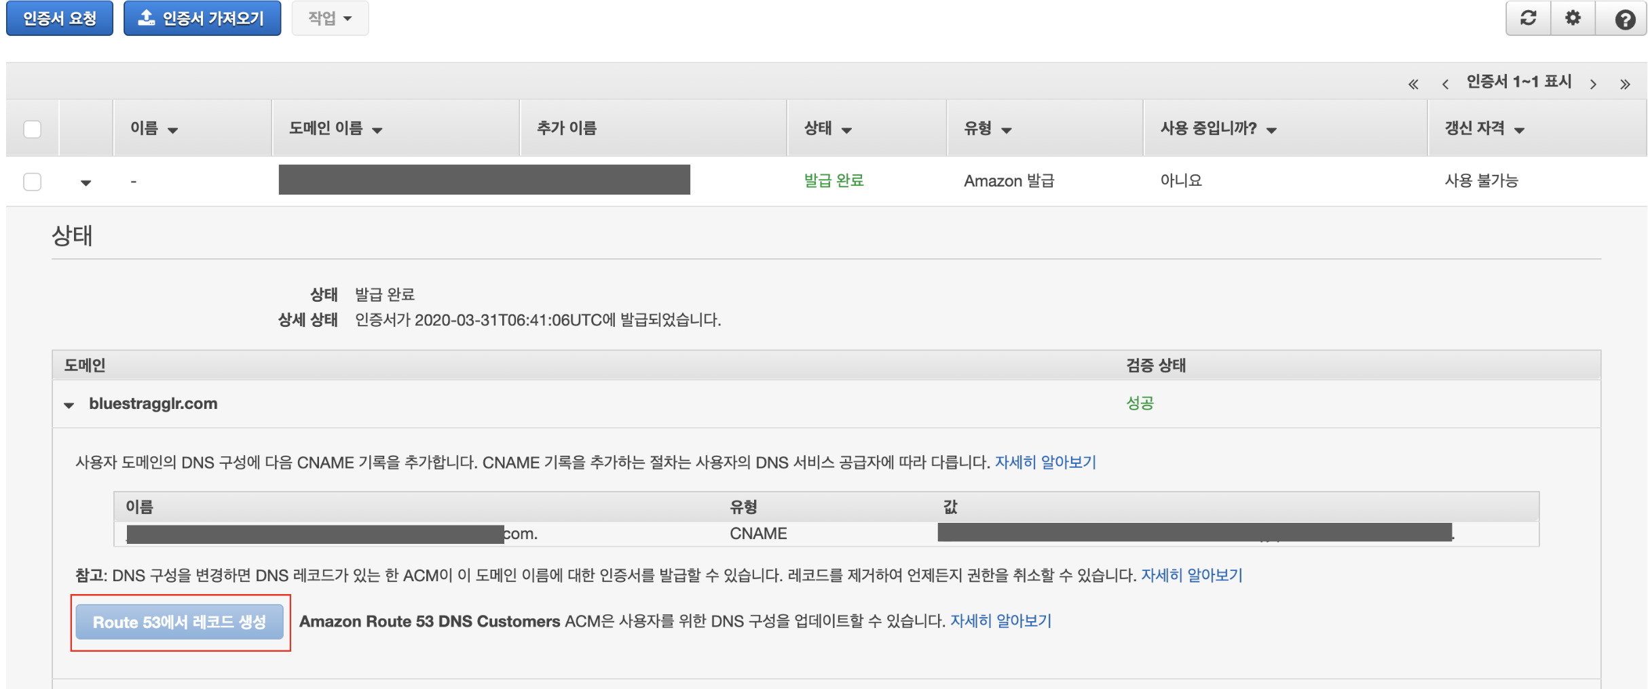This screenshot has height=689, width=1648.
Task: Collapse the bluestragglr.com domain details
Action: [70, 405]
